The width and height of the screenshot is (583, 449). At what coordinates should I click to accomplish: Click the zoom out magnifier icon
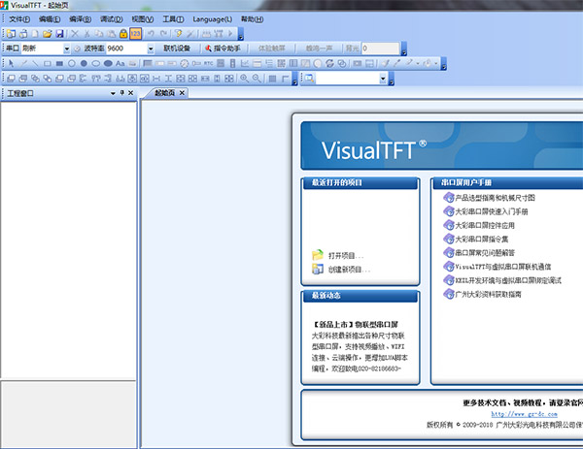(257, 79)
